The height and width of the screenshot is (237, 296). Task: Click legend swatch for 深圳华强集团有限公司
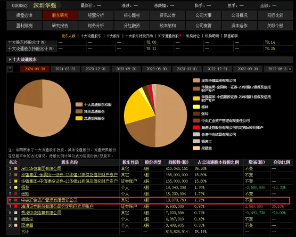pos(196,80)
